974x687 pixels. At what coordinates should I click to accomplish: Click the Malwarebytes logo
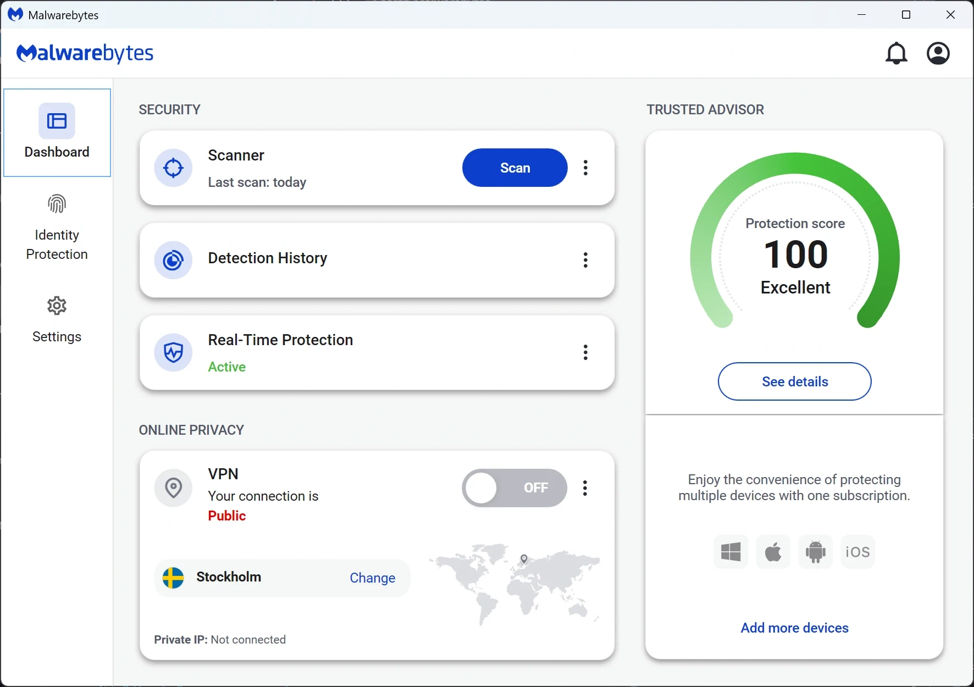pyautogui.click(x=85, y=53)
